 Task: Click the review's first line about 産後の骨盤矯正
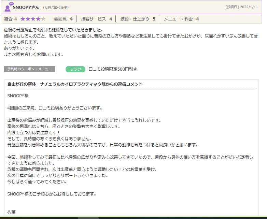[53, 30]
